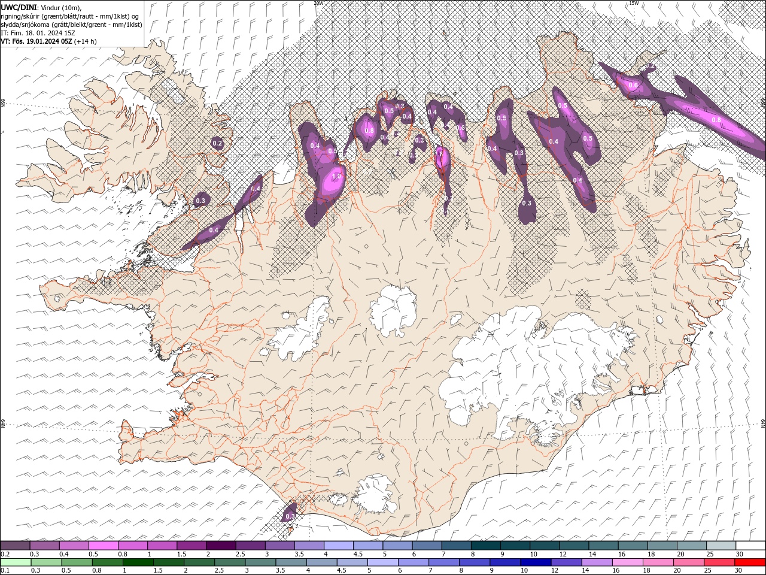Click the '0.2' value in the Westfjords circle
766x575 pixels.
pos(217,143)
